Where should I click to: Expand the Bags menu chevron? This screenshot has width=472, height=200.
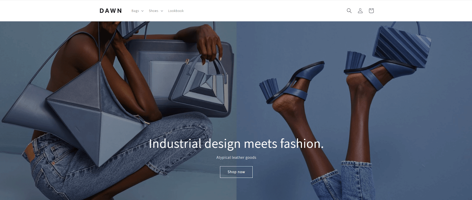click(x=142, y=11)
